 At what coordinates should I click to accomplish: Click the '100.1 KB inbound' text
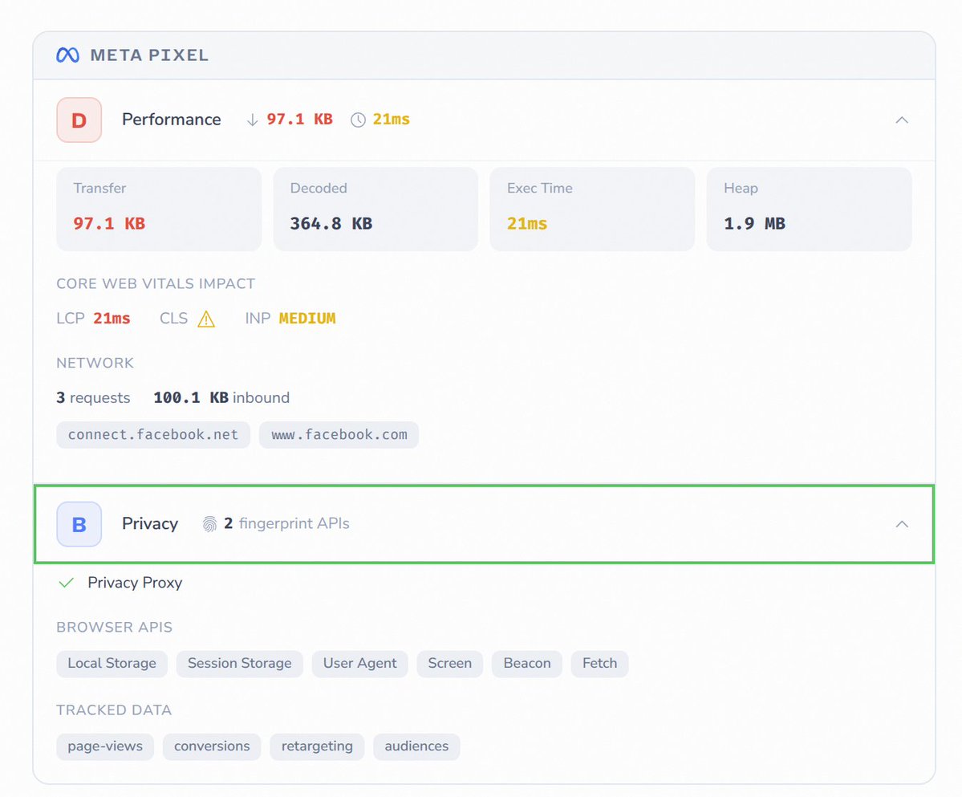[x=221, y=397]
